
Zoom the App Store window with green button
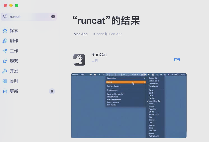(x=17, y=5)
